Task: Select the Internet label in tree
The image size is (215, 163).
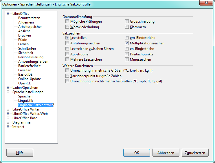Action: 18,127
